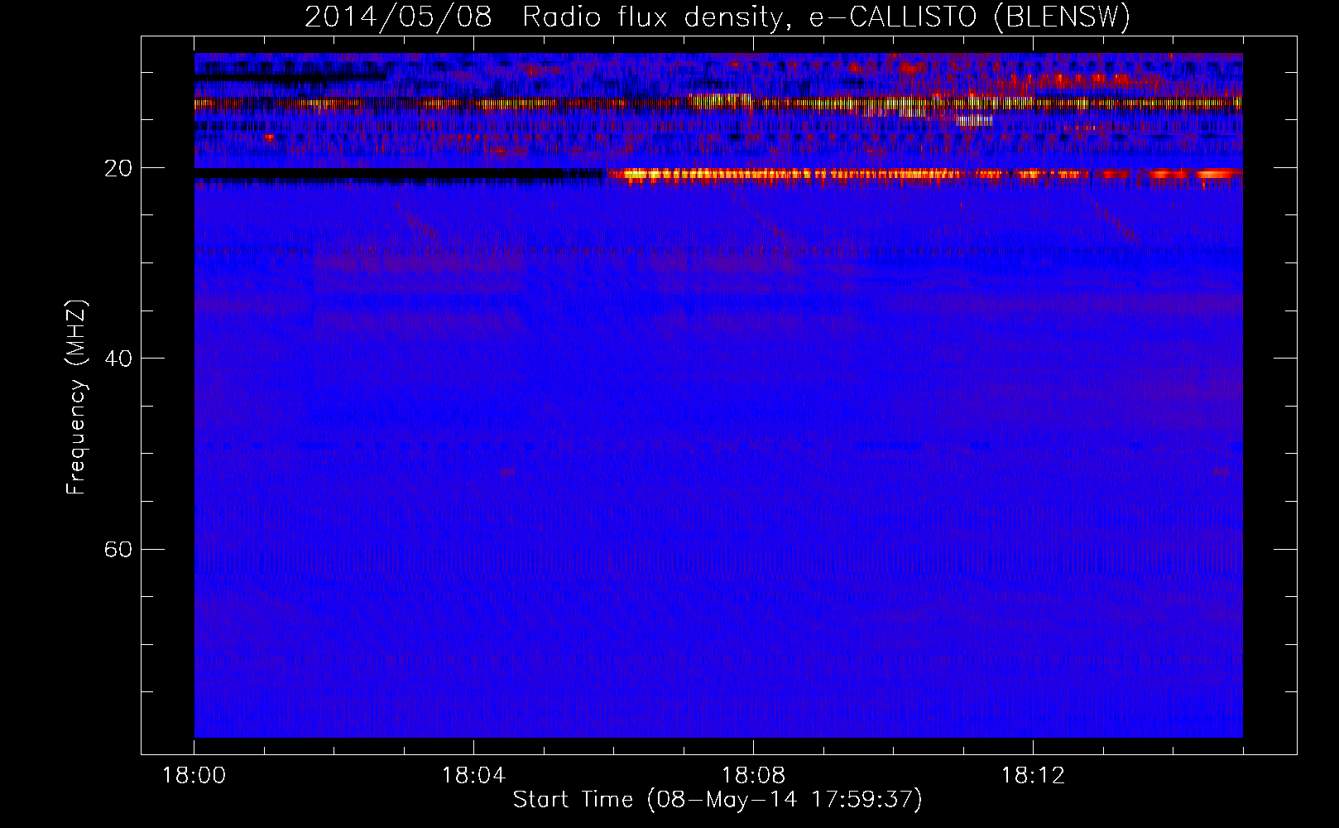Click the 'Start Time (08-May-14 17:59:37)' label
Viewport: 1339px width, 828px height.
tap(717, 799)
